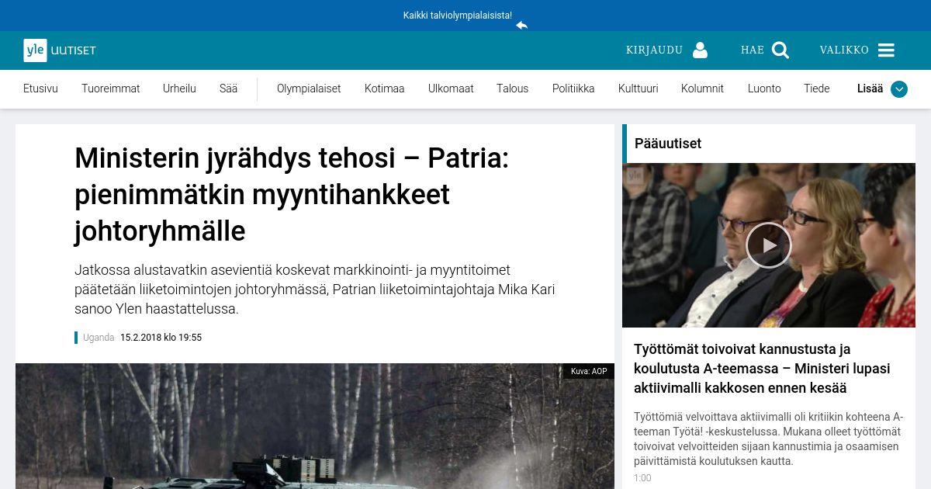Open Kaikki talviolympialaisista! banner link
The image size is (931, 489).
[457, 16]
